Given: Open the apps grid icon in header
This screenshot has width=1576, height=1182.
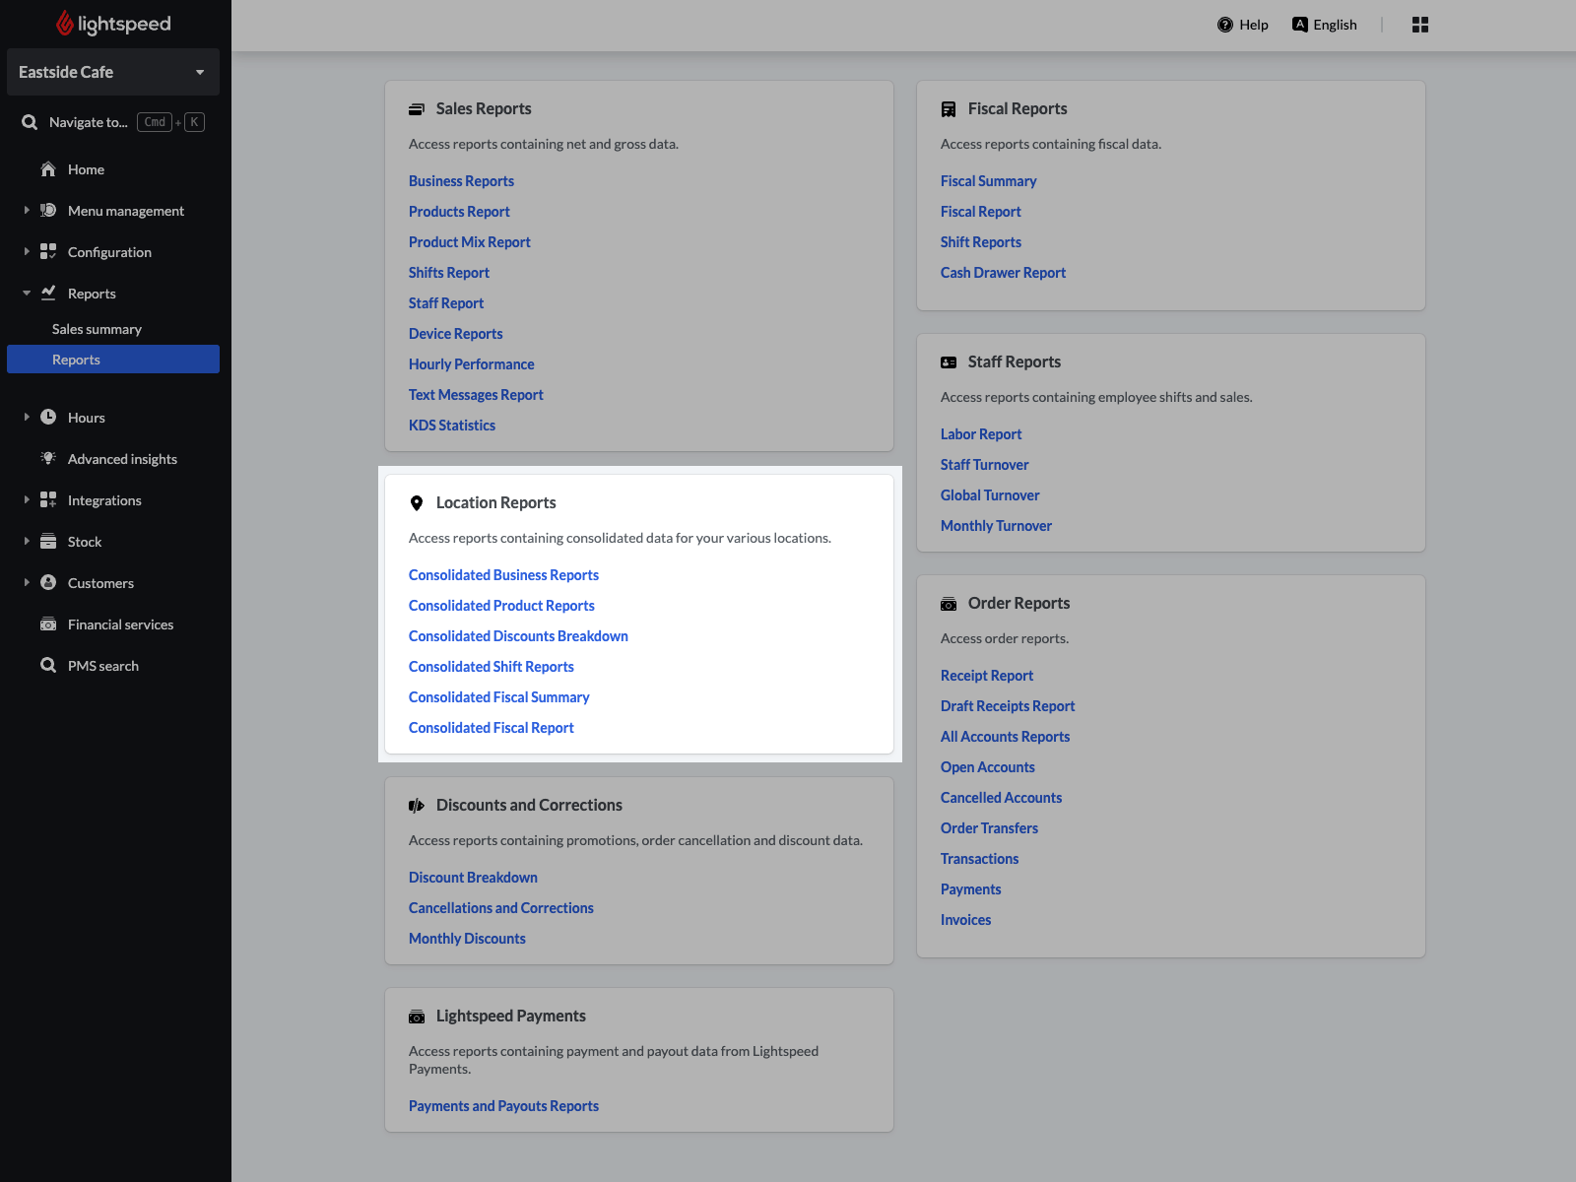Looking at the screenshot, I should point(1419,25).
